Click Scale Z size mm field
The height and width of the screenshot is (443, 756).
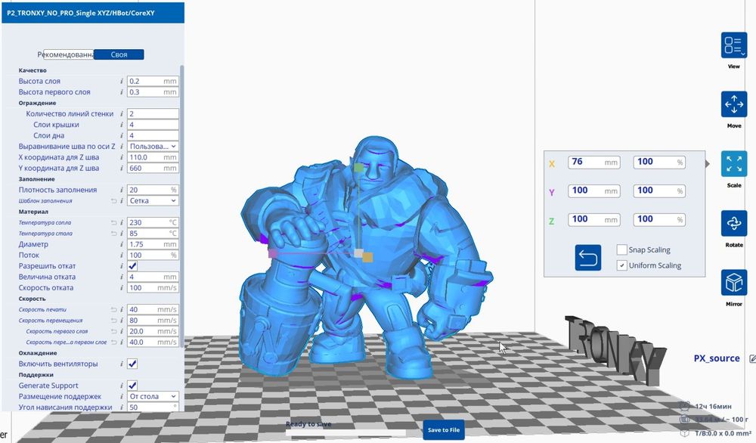pos(594,219)
